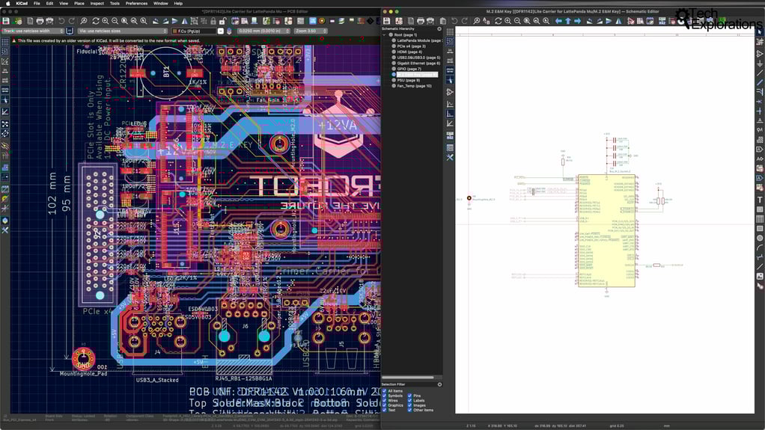Toggle All items selection filter checkbox
The width and height of the screenshot is (765, 430).
(385, 391)
